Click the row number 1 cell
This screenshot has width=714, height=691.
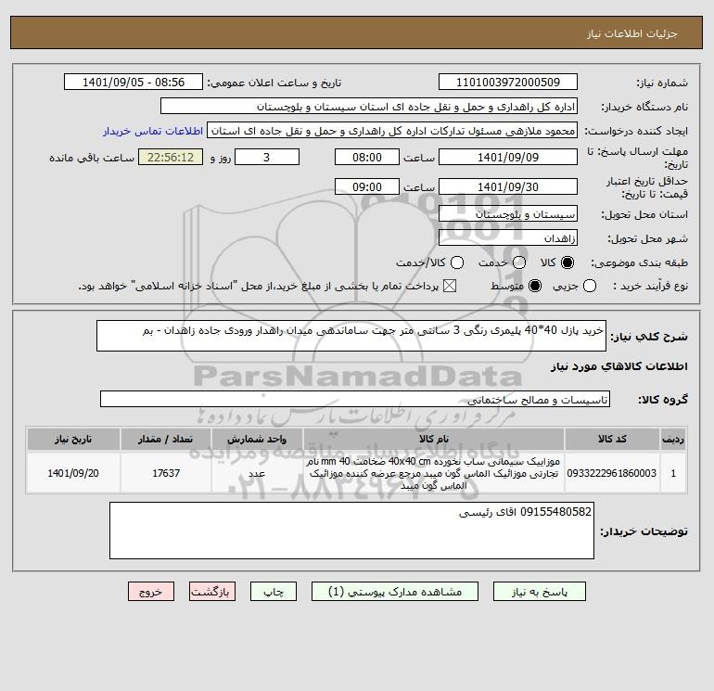673,473
